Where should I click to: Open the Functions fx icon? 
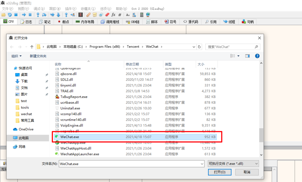(x=114, y=15)
